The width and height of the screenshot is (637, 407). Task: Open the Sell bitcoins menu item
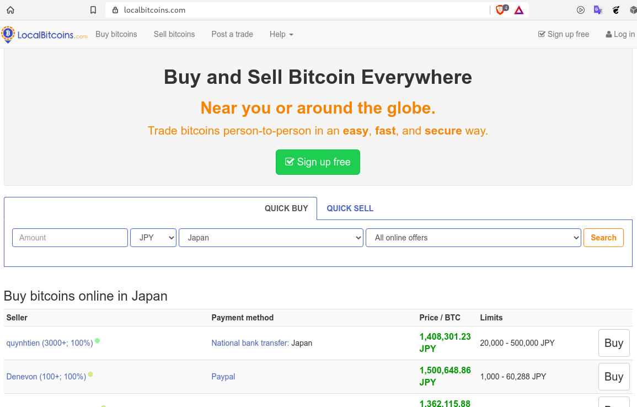174,34
